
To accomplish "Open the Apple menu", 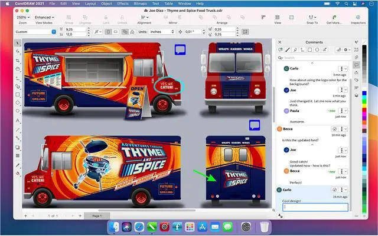I will coord(7,4).
